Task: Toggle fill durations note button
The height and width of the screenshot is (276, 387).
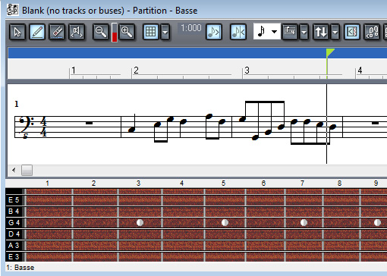Action: pyautogui.click(x=214, y=32)
